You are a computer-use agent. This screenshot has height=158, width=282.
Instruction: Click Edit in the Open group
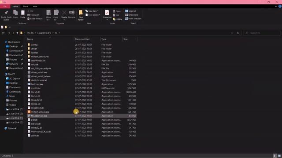(x=116, y=15)
